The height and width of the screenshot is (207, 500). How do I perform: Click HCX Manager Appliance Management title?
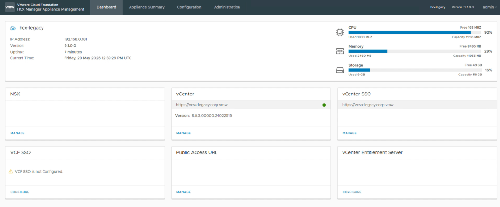(50, 10)
